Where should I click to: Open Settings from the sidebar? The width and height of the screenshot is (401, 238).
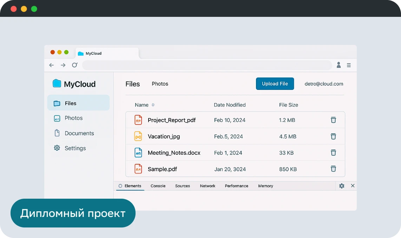[x=75, y=148]
